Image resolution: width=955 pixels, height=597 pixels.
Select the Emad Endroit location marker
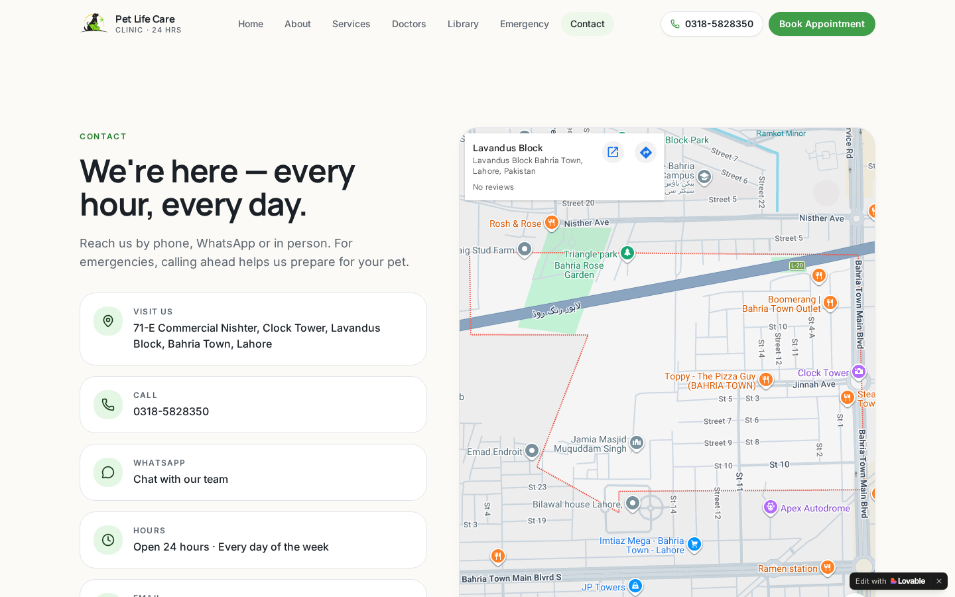tap(532, 451)
